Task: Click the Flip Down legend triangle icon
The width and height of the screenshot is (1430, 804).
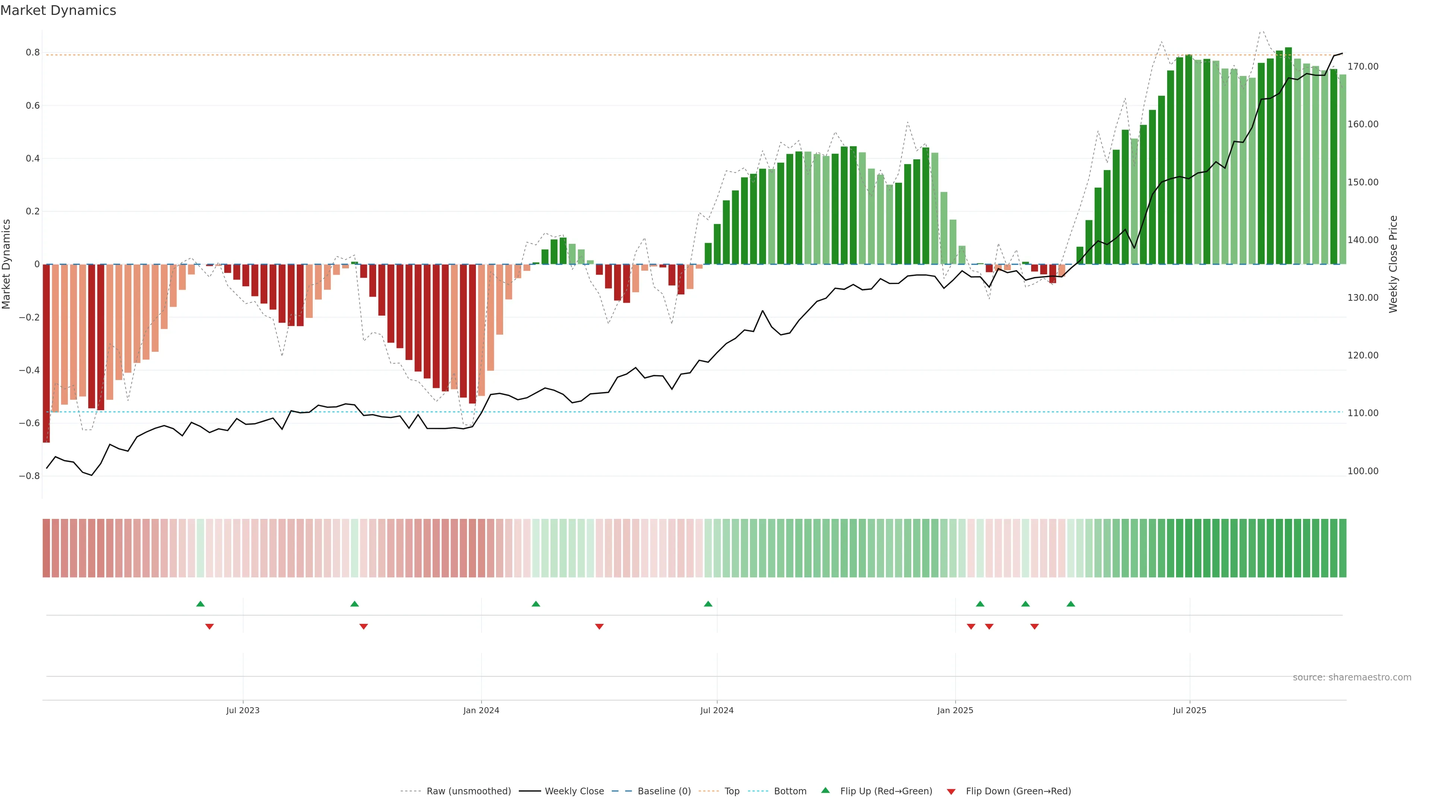Action: coord(951,791)
